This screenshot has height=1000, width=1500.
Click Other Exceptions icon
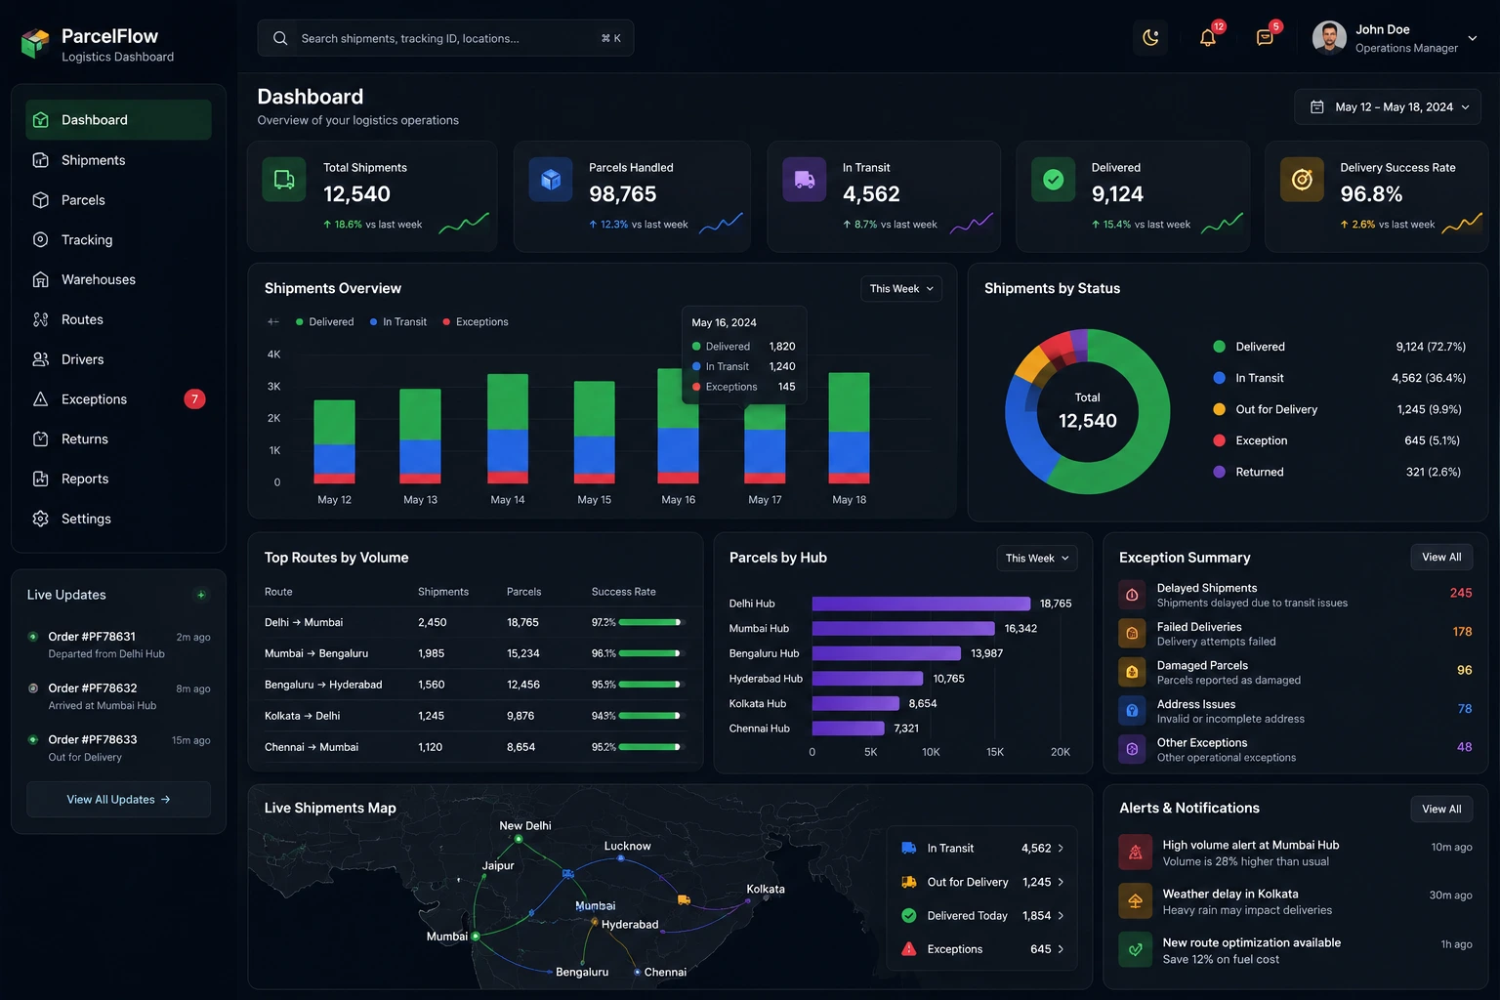(x=1132, y=749)
